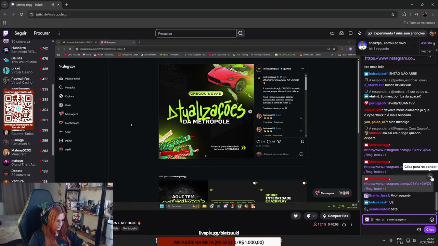Screen dimensions: 438x246
Task: Bookmark this page with star icon
Action: pyautogui.click(x=393, y=14)
